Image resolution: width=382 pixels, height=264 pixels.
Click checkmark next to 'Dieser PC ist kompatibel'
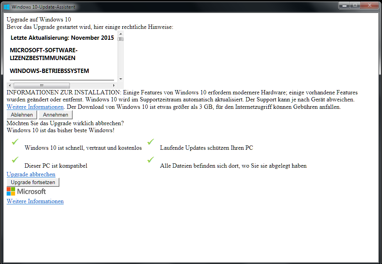(x=15, y=159)
